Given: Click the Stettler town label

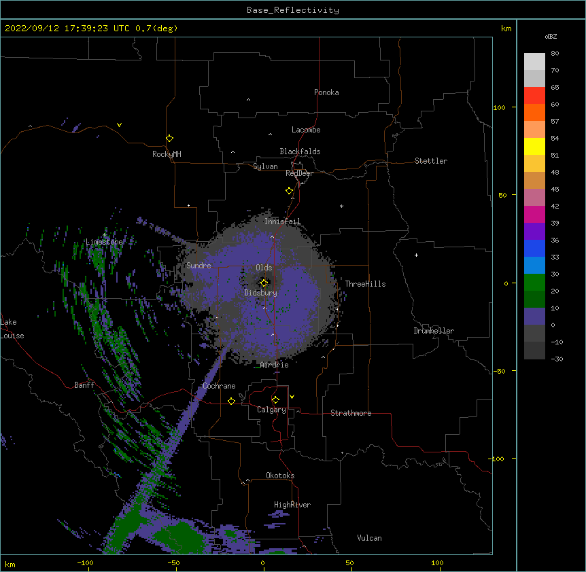Looking at the screenshot, I should click(431, 161).
